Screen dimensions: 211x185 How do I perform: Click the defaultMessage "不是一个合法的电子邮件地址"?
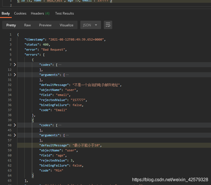click(x=96, y=85)
